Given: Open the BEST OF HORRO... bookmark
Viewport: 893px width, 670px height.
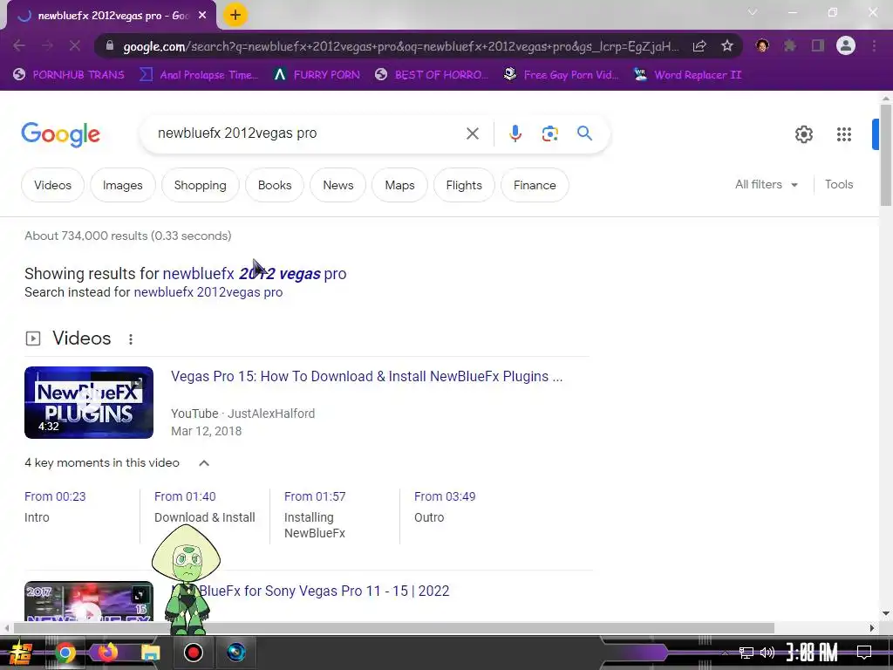Looking at the screenshot, I should [x=432, y=75].
